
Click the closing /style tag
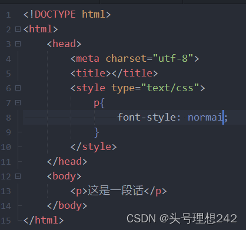click(94, 147)
